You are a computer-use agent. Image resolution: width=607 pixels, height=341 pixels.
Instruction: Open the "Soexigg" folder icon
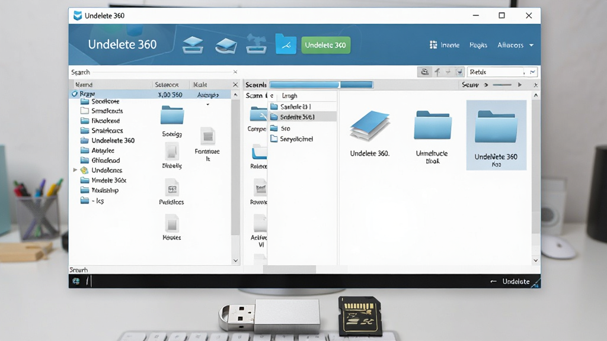(x=172, y=115)
